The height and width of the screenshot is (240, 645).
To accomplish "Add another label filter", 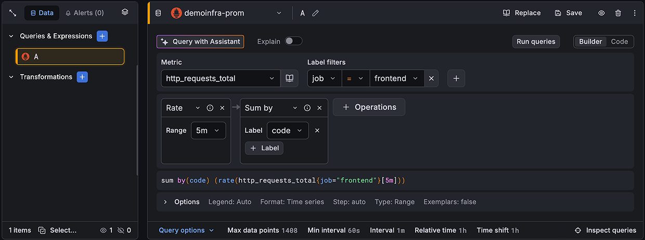I will pos(456,78).
